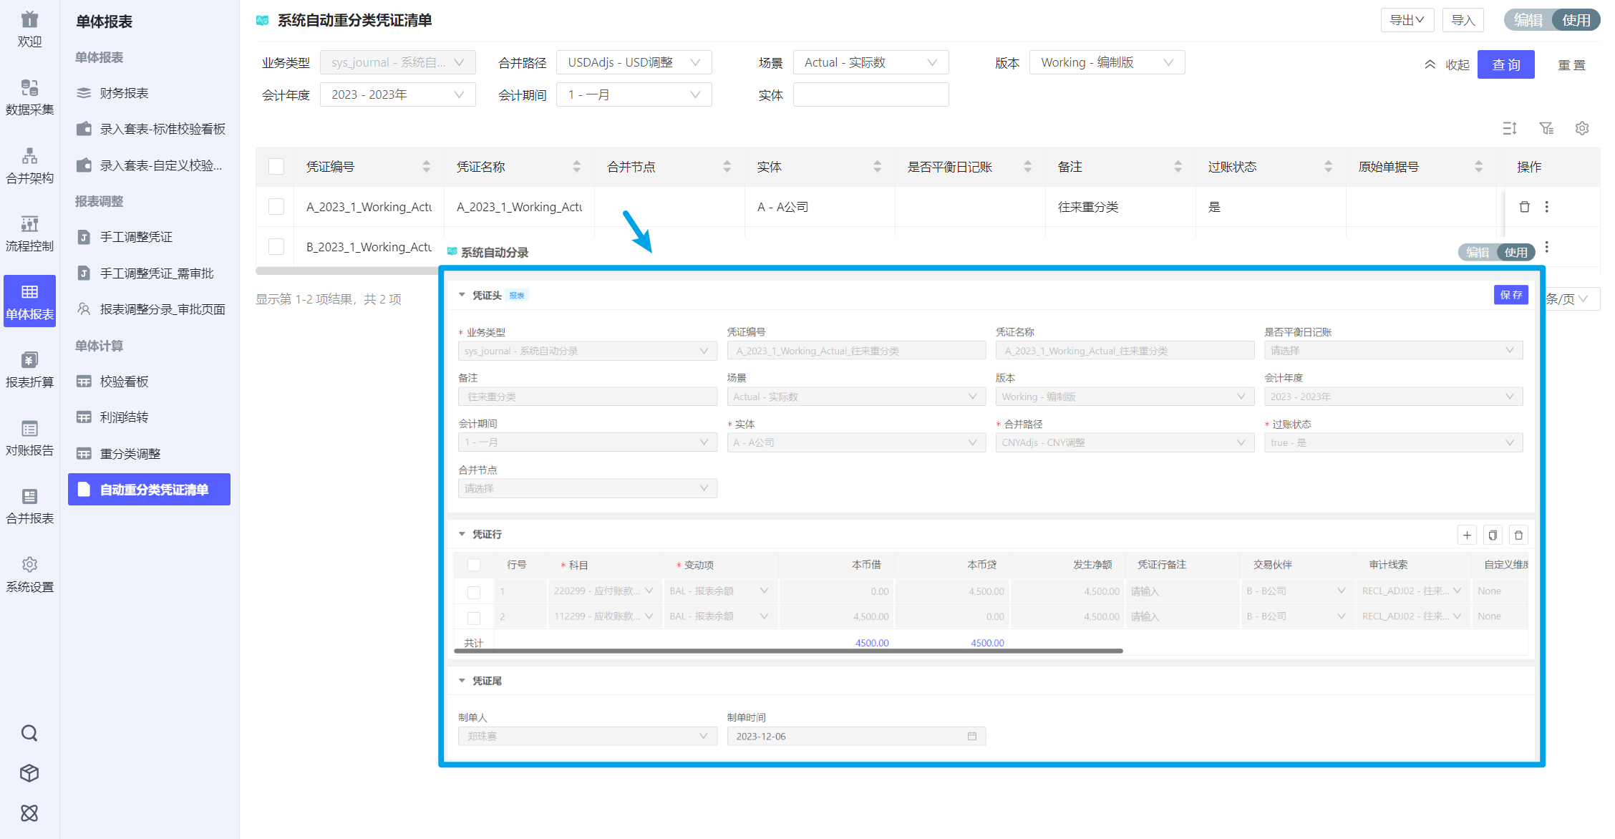Click the row height adjustment icon
The width and height of the screenshot is (1615, 839).
pos(1510,128)
